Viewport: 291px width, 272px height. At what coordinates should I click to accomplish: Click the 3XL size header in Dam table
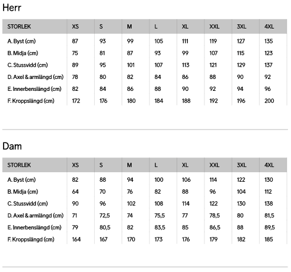[x=241, y=165]
